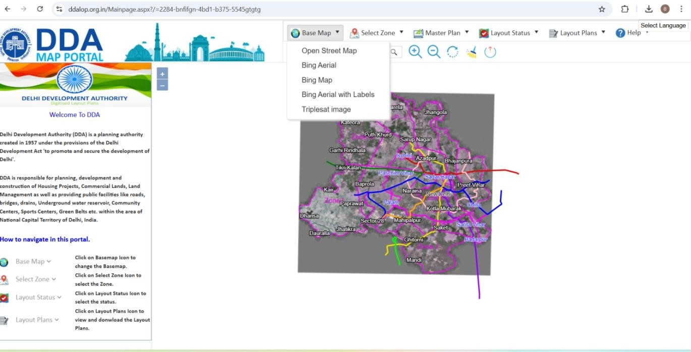Click the Azadpur label on the map
This screenshot has width=691, height=352.
click(x=426, y=158)
